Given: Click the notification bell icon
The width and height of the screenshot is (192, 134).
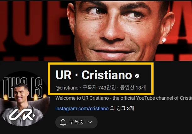Looking at the screenshot, I should click(63, 122).
